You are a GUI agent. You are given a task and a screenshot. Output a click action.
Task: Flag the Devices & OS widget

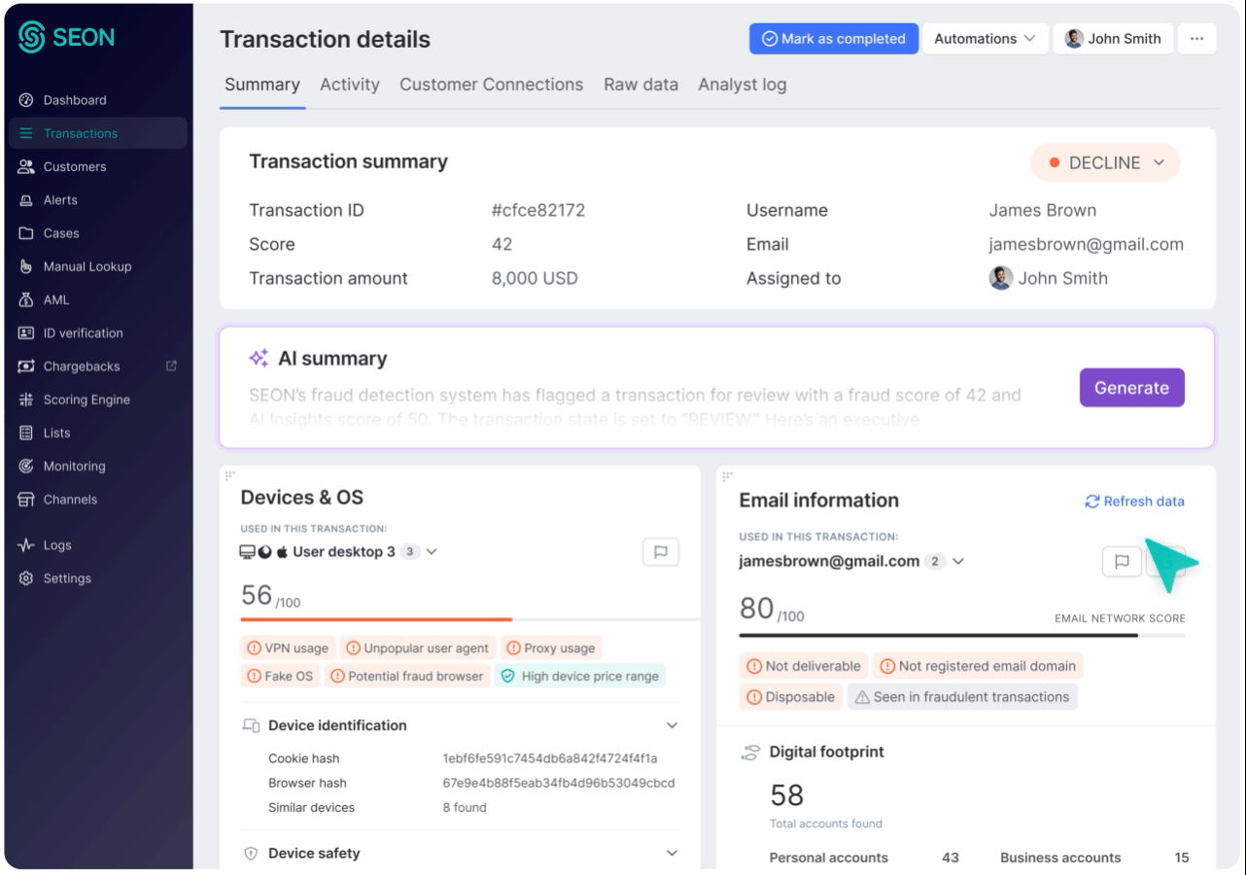point(661,552)
